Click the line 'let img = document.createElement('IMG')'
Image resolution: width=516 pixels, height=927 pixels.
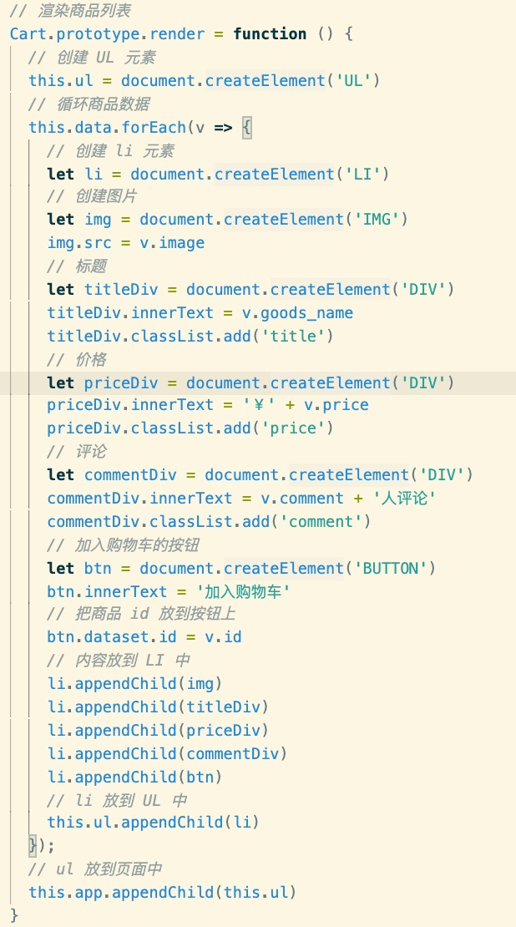point(228,220)
